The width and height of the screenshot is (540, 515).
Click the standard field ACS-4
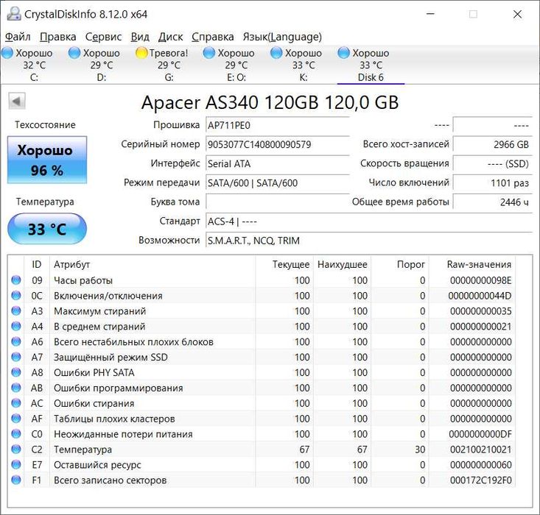369,221
